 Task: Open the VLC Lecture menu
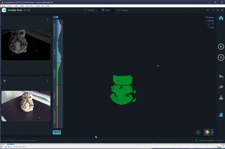tap(10, 6)
